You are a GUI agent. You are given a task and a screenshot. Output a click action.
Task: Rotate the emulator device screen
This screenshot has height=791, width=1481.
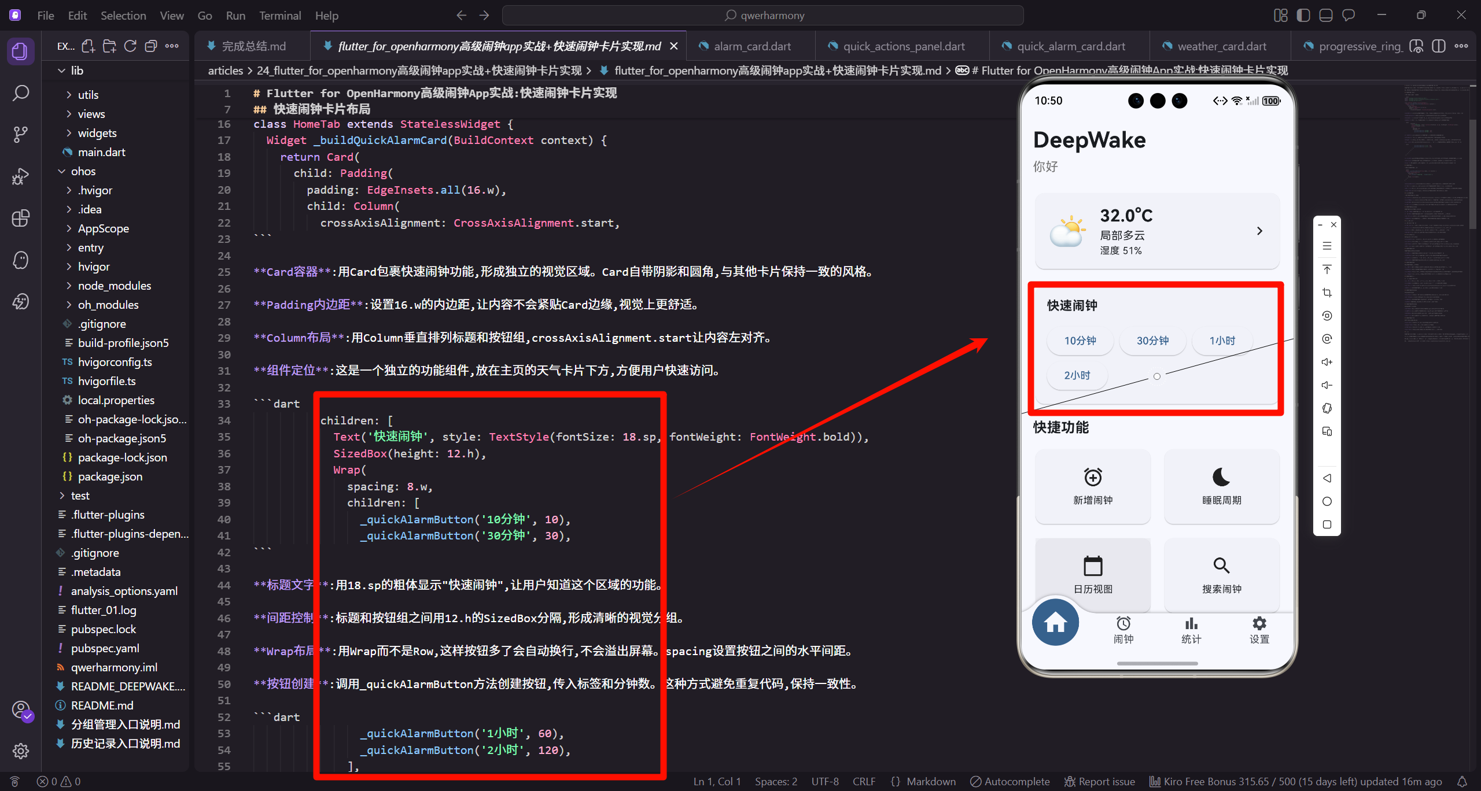[x=1327, y=408]
